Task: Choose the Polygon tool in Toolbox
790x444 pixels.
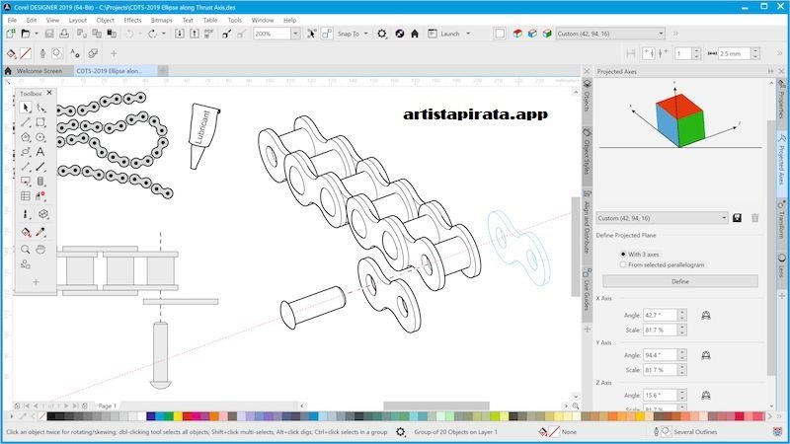Action: tap(26, 137)
